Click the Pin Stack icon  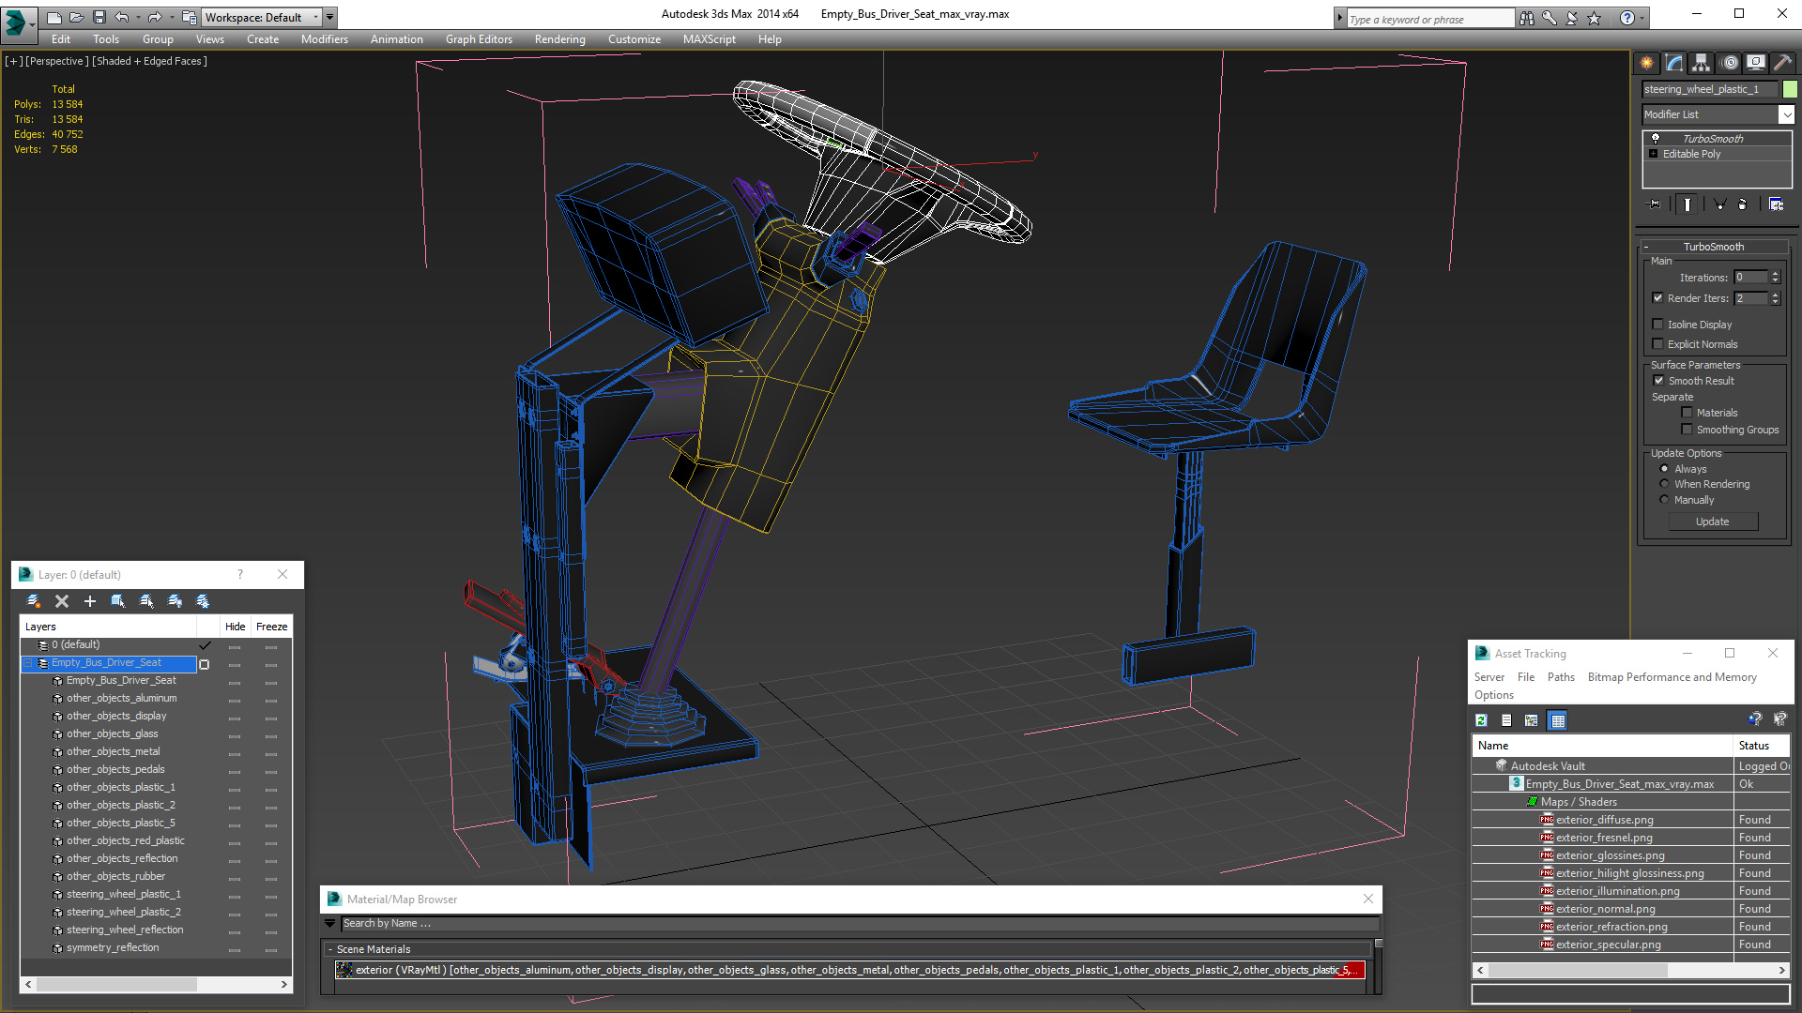pos(1655,204)
